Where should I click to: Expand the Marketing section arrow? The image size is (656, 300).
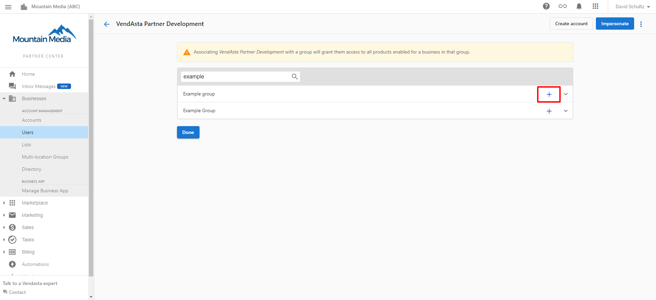[4, 215]
